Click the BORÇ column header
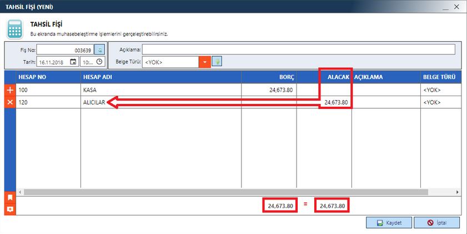This screenshot has height=234, width=467. tap(269, 77)
